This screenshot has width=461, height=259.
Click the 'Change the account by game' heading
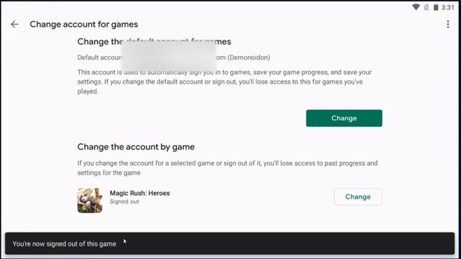tap(136, 147)
